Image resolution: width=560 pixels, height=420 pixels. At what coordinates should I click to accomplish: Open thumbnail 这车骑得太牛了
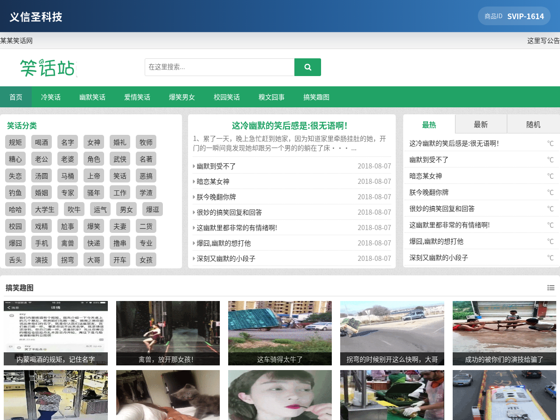click(x=280, y=333)
